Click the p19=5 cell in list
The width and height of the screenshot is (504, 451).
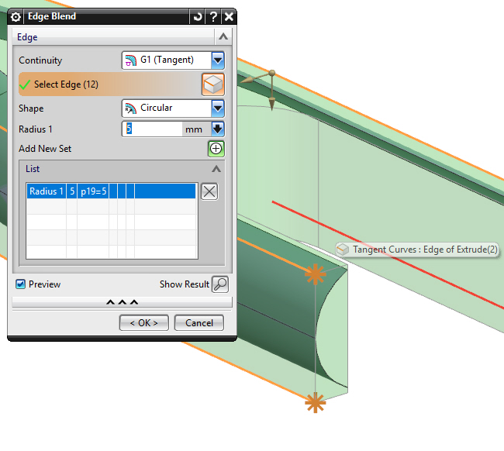[x=93, y=191]
